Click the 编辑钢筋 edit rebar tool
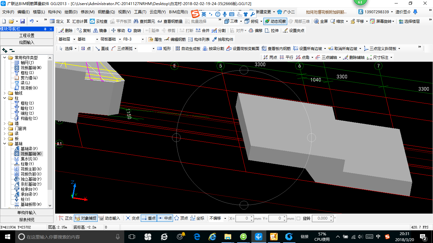Image resolution: width=433 pixels, height=243 pixels. 175,39
